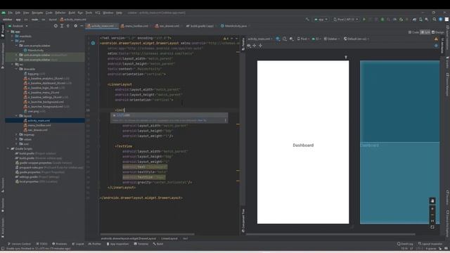Open Project panel gear settings

tap(75, 26)
